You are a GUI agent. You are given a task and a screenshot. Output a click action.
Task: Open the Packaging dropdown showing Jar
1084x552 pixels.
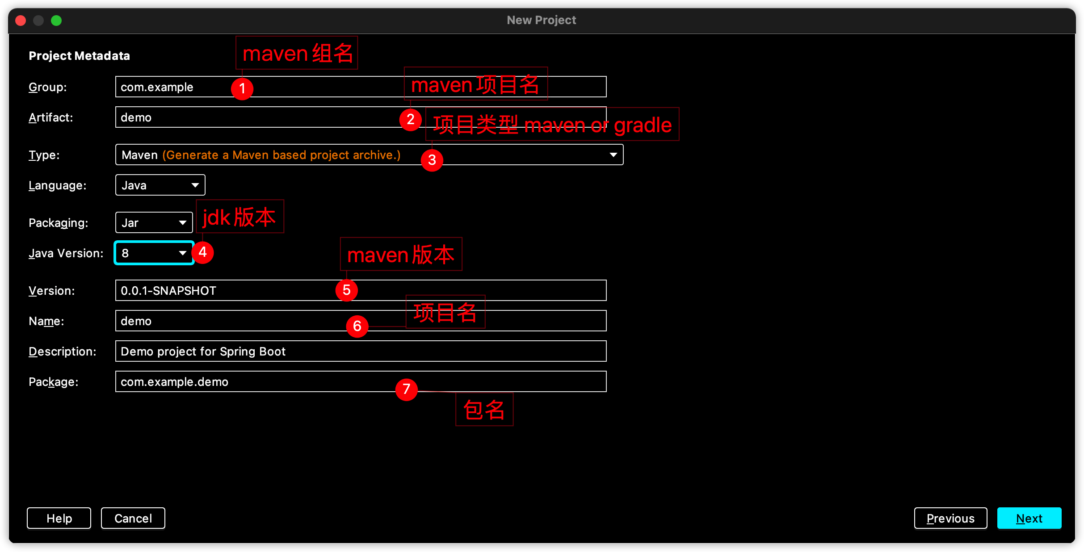click(x=154, y=222)
